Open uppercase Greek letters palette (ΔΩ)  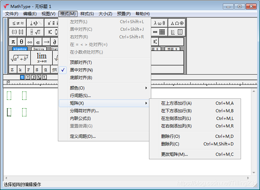click(x=177, y=23)
